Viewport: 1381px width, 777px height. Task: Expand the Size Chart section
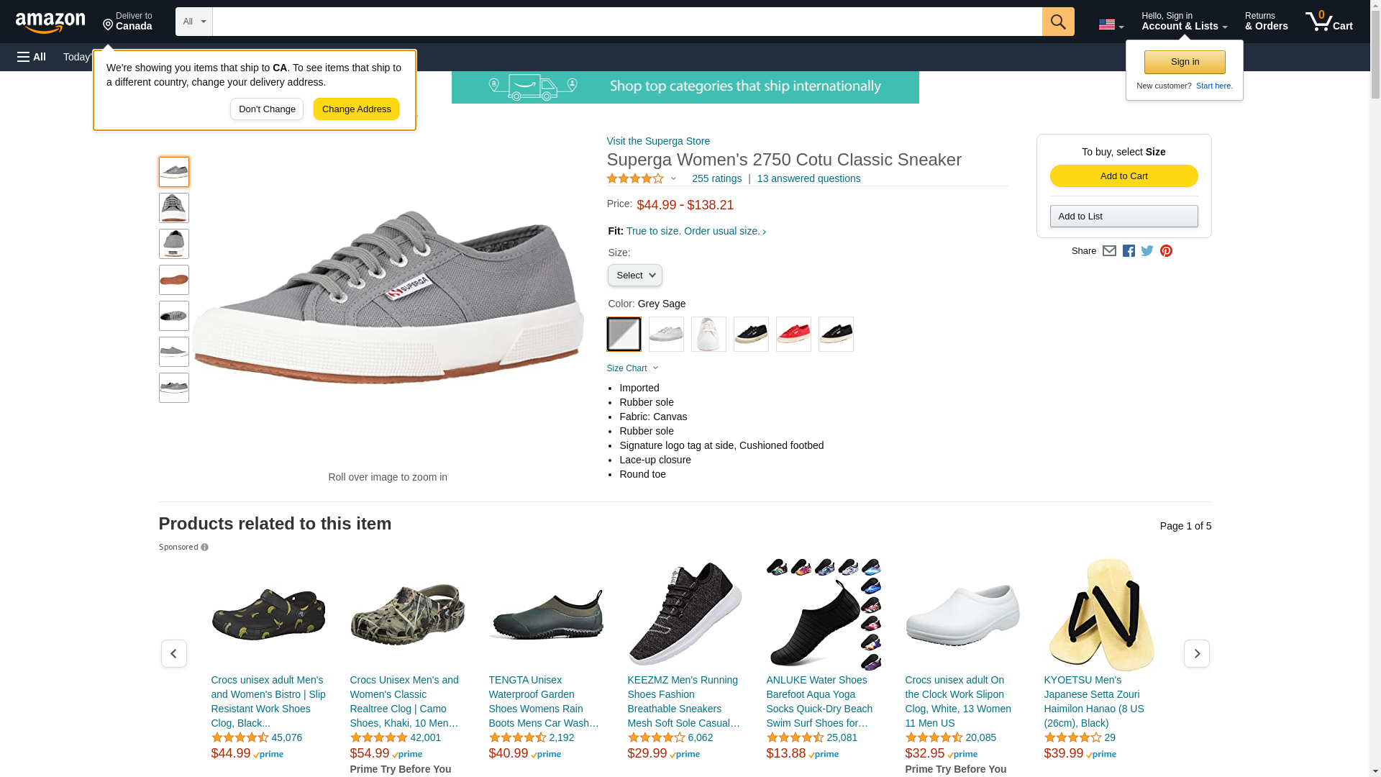[x=633, y=368]
